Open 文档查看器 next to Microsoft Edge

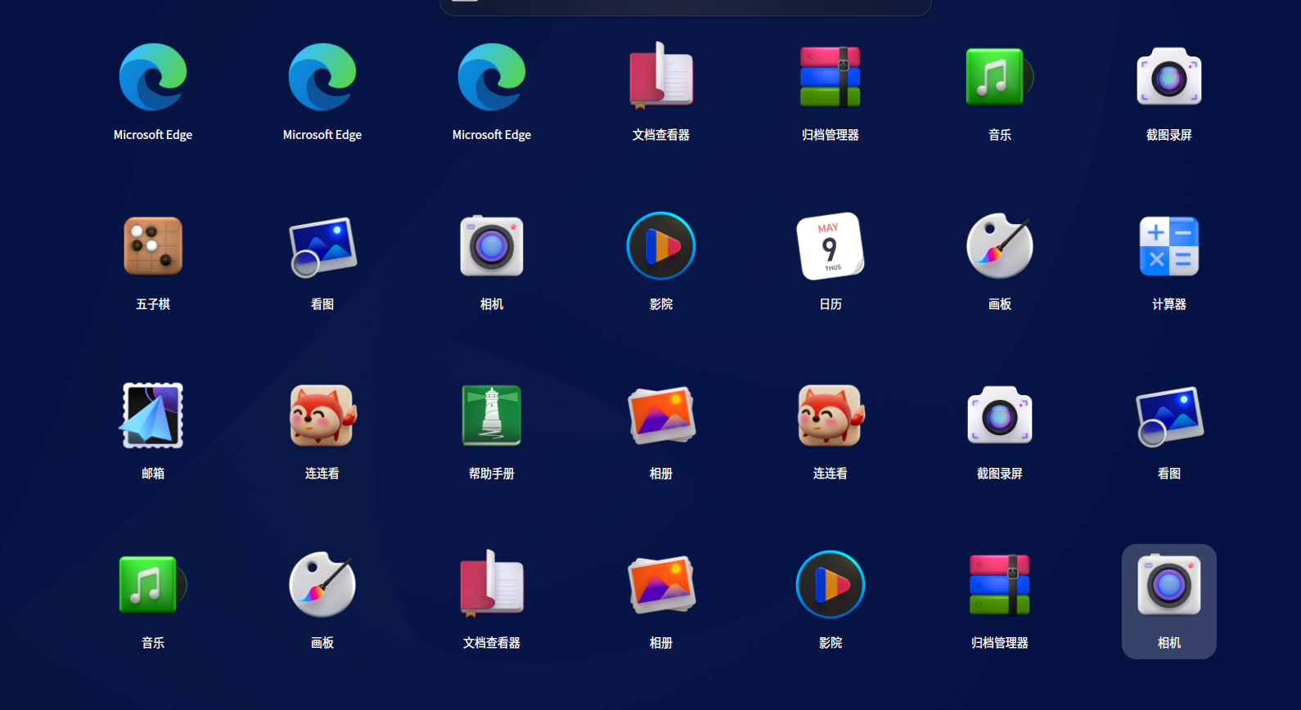click(x=661, y=77)
